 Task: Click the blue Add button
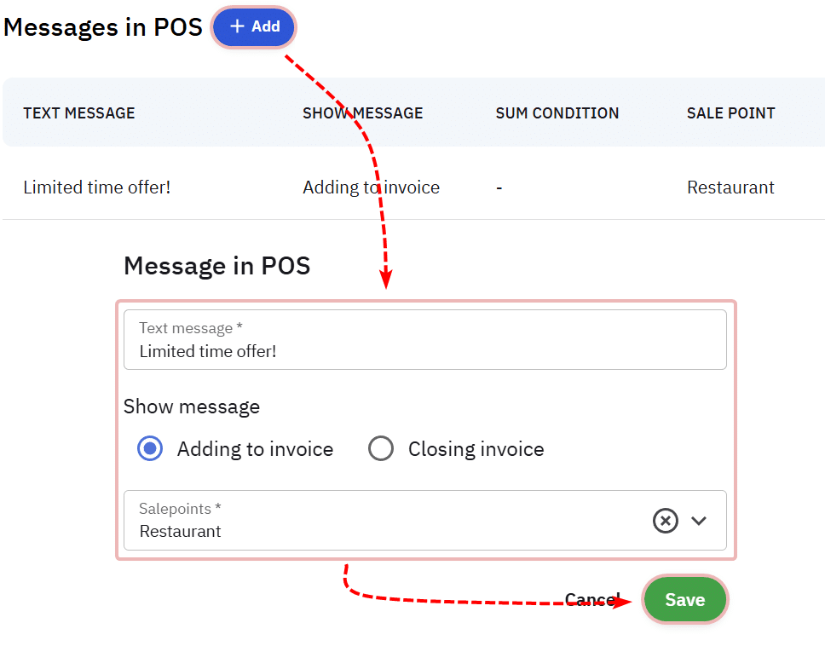pos(254,27)
